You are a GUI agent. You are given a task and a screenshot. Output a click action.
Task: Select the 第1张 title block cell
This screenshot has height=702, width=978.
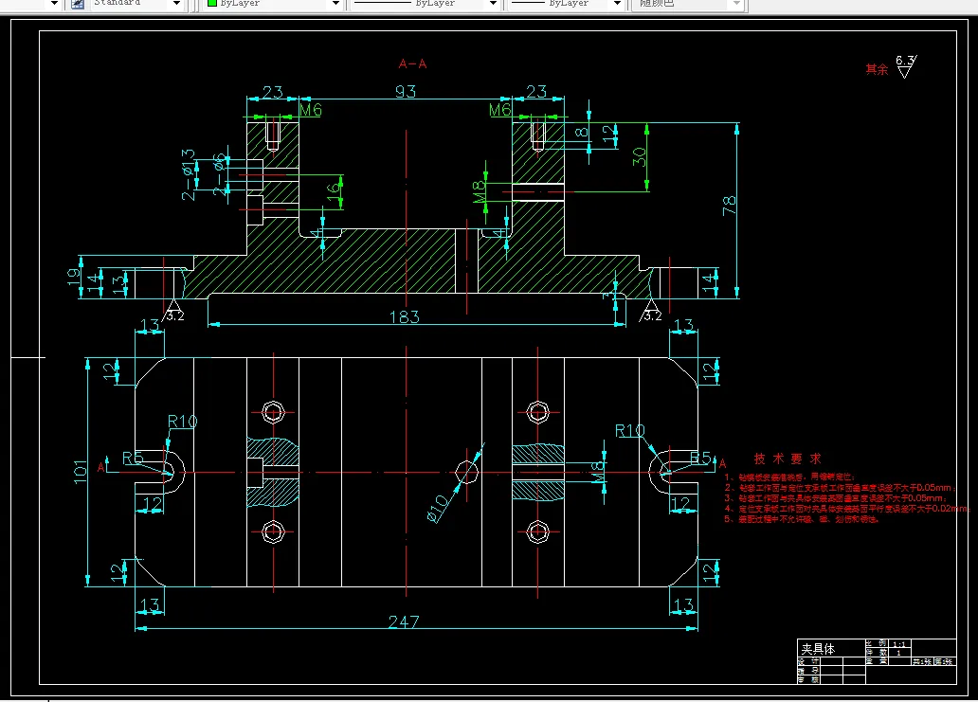(944, 661)
